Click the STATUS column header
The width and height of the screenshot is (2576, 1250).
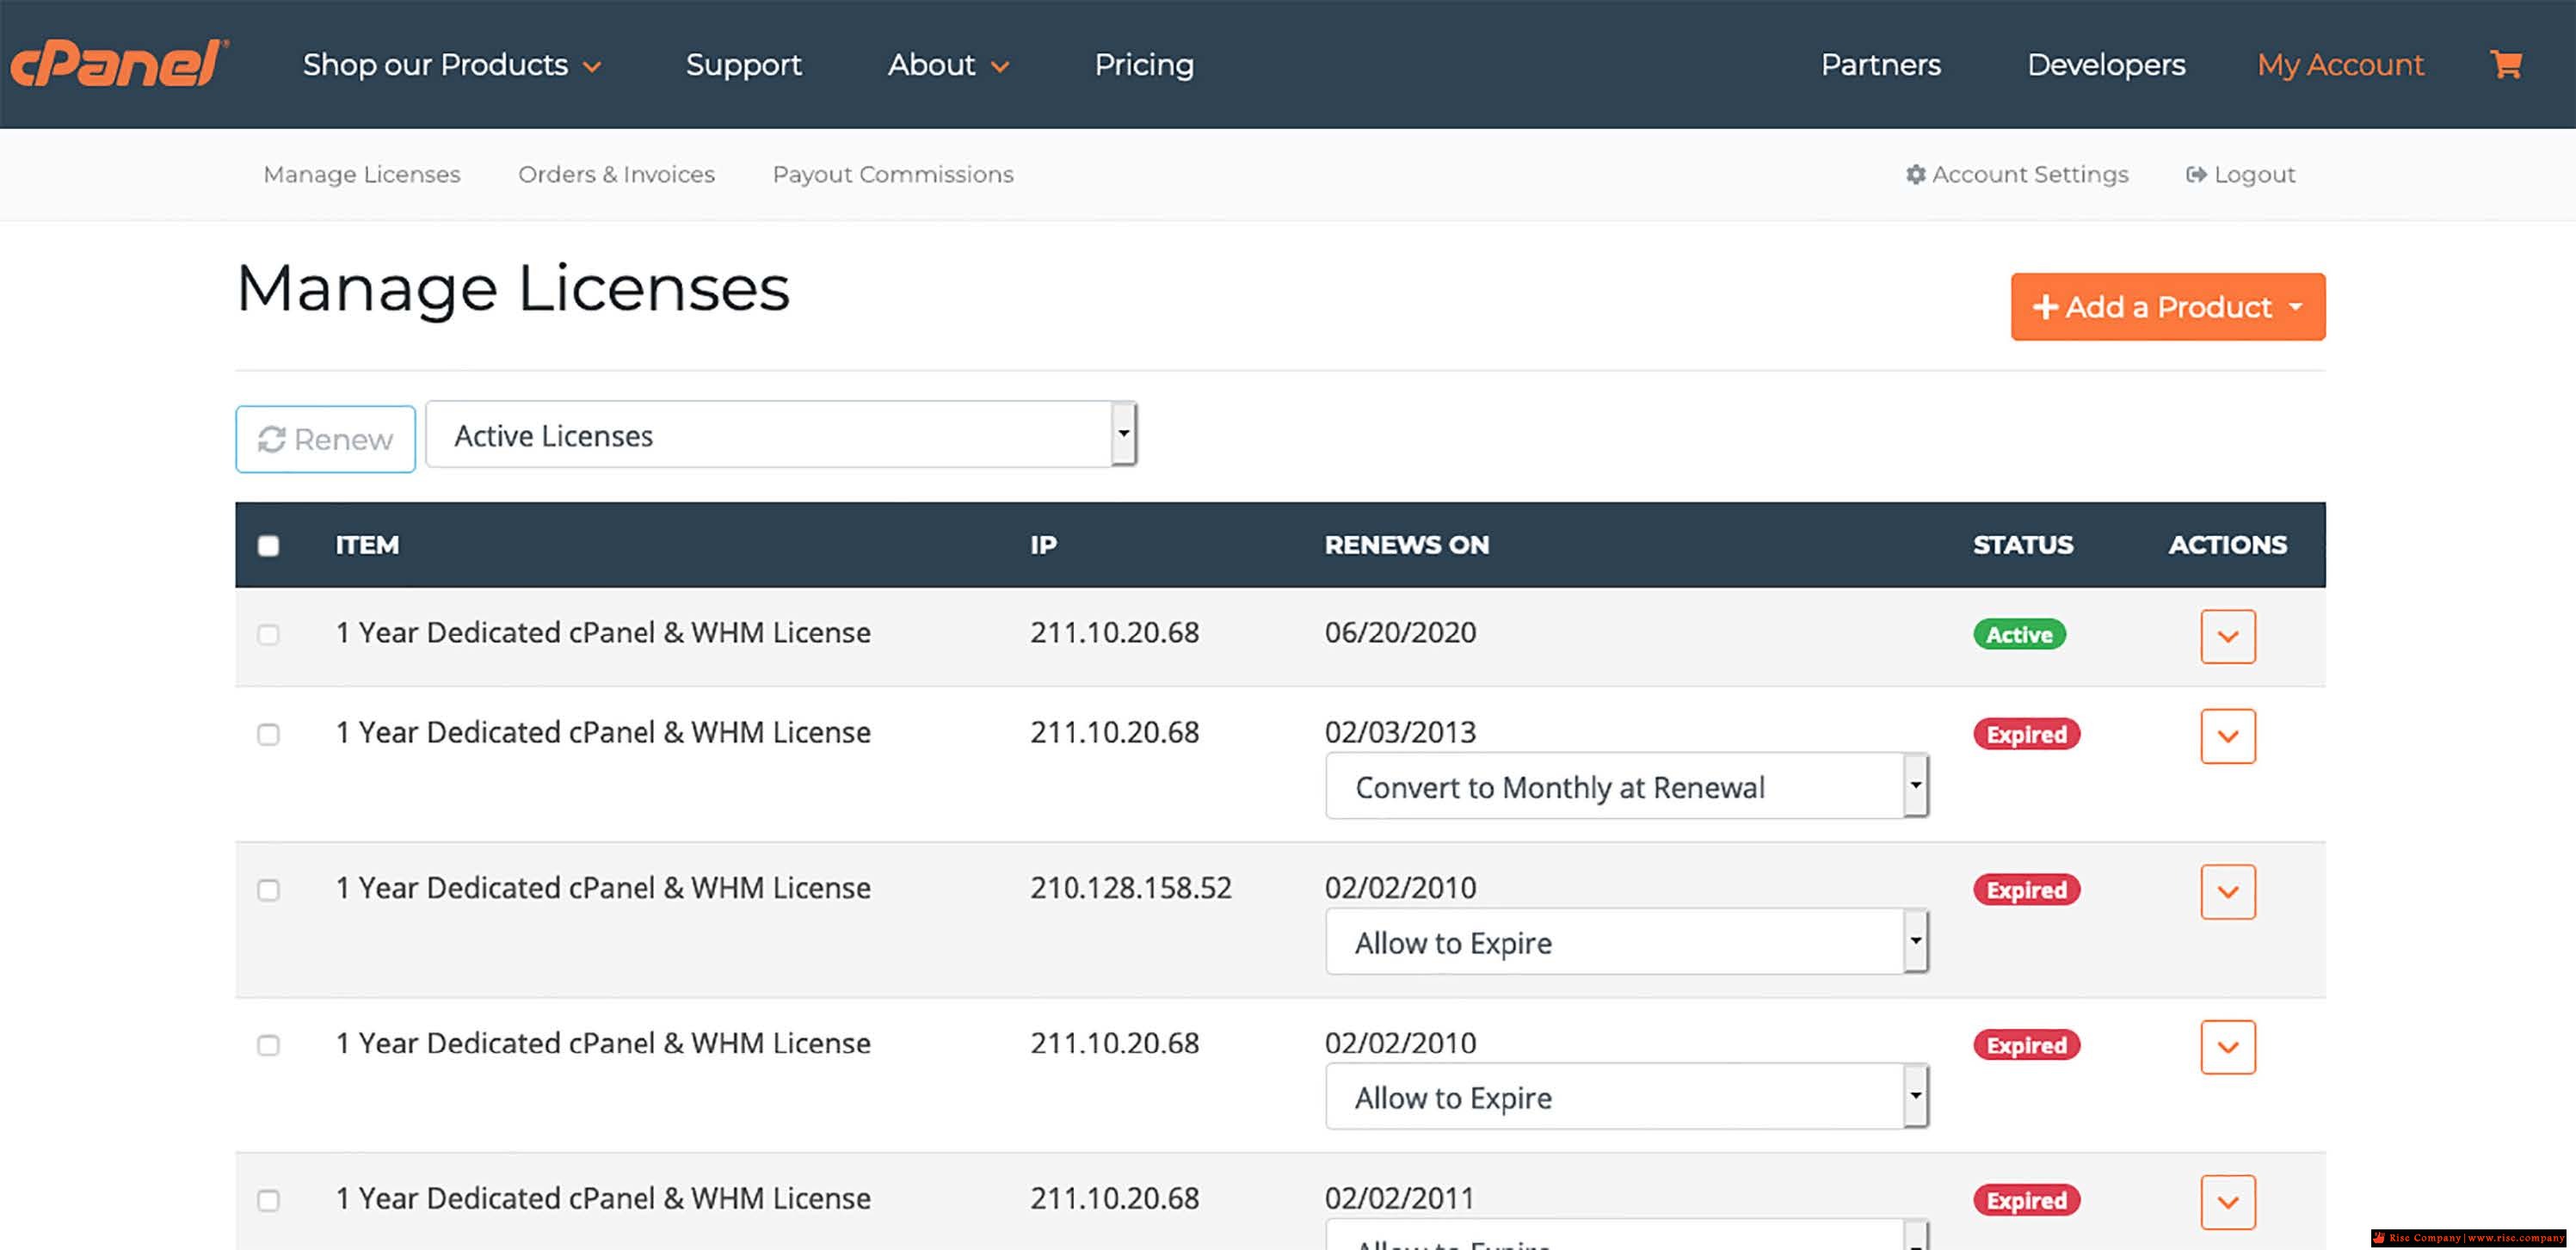2022,545
